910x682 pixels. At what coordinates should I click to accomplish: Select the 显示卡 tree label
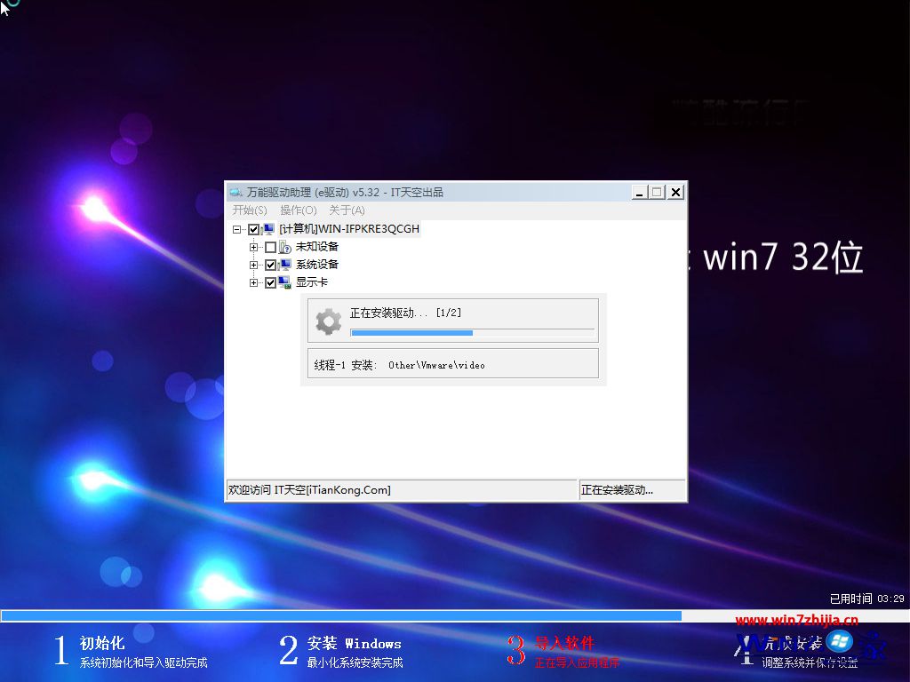[x=312, y=282]
